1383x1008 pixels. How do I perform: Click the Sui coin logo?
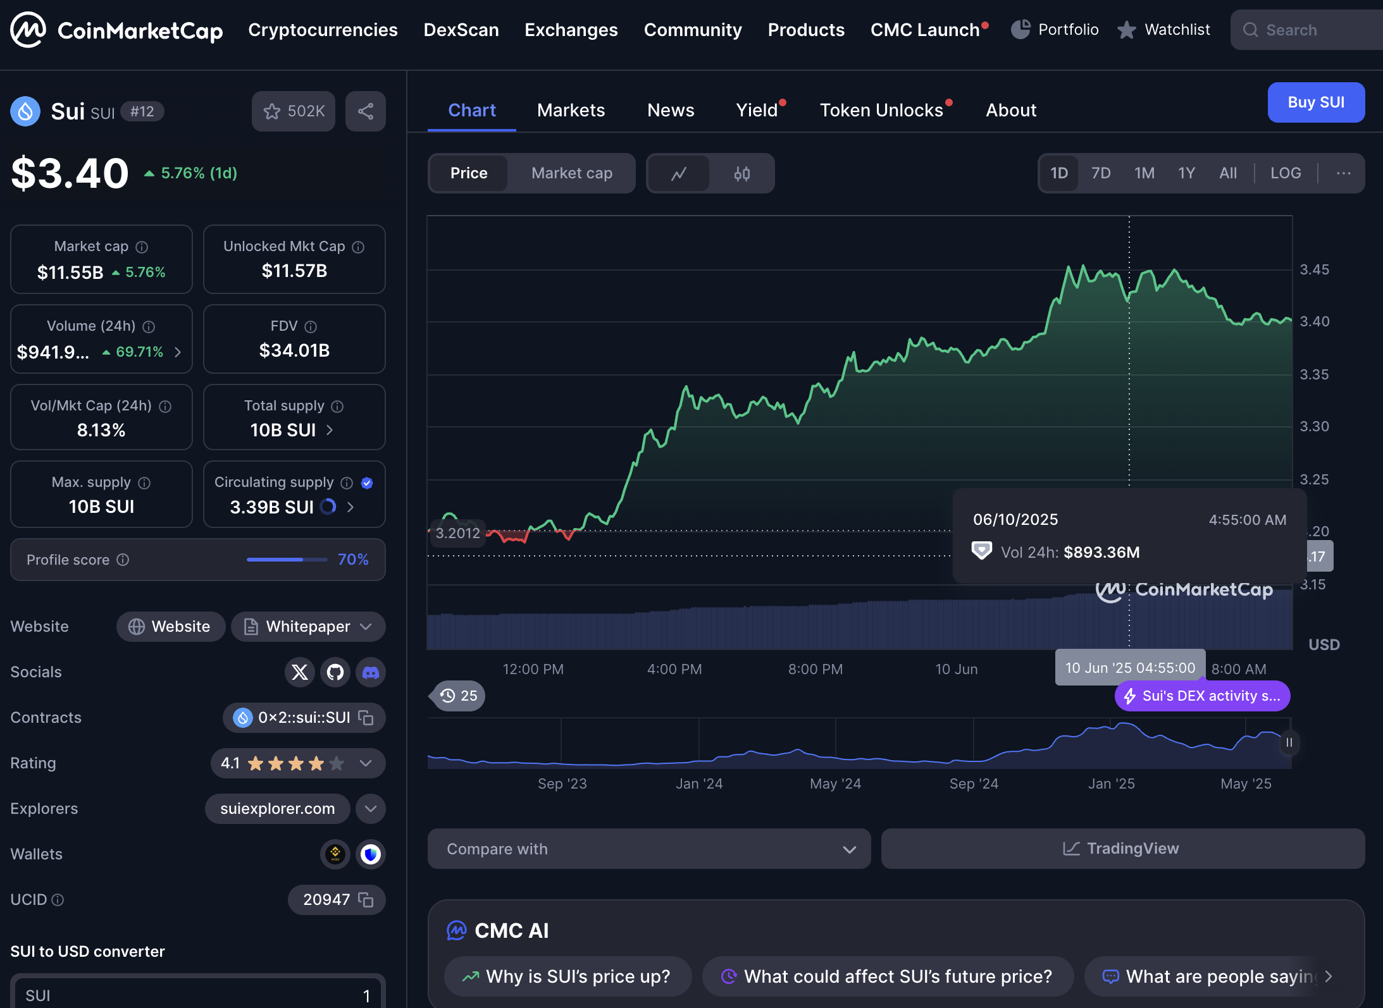point(25,111)
